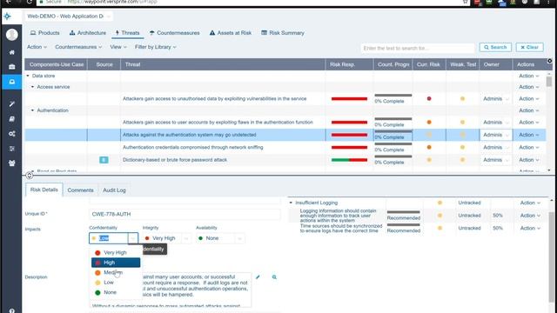Click the highlighted laptop icon in sidebar
The height and width of the screenshot is (313, 557).
point(11,82)
